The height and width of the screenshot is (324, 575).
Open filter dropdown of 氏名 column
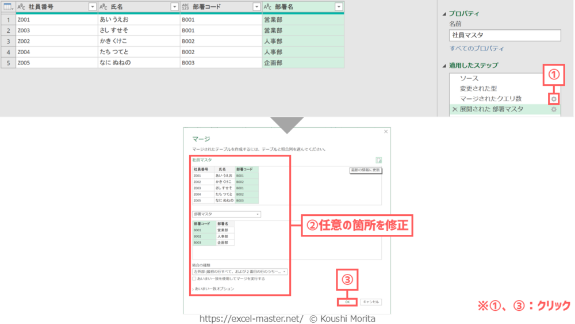coord(175,7)
